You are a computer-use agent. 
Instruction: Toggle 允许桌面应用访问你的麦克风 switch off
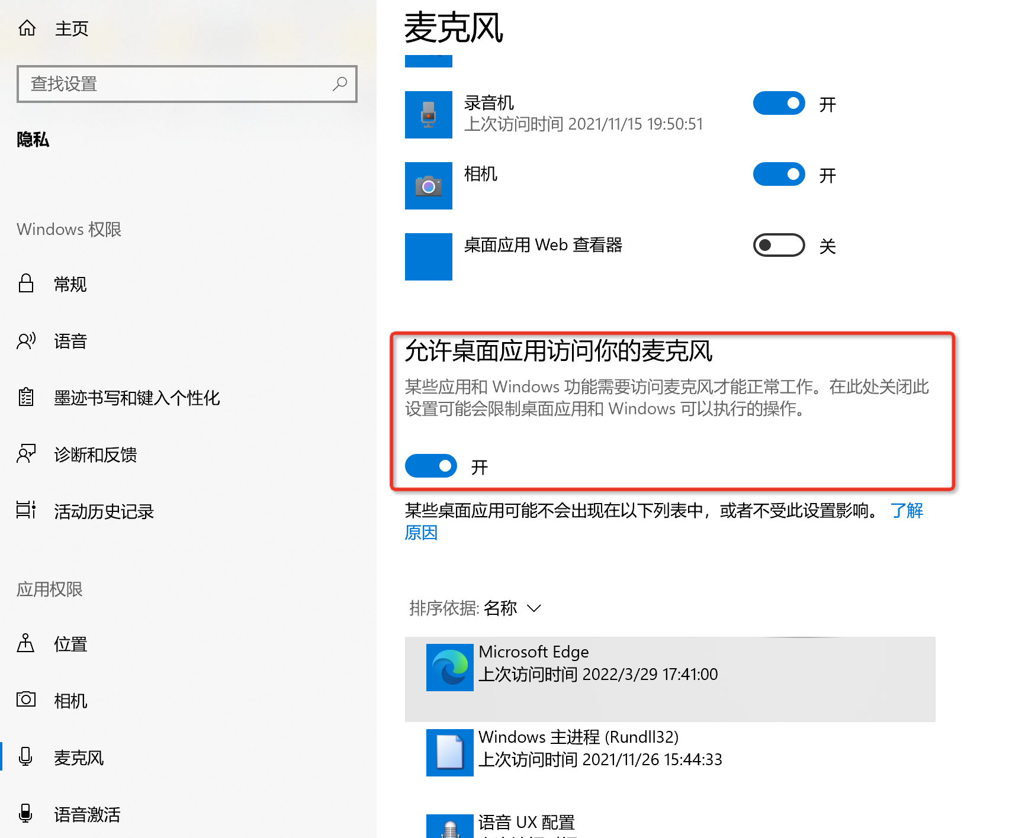[431, 466]
